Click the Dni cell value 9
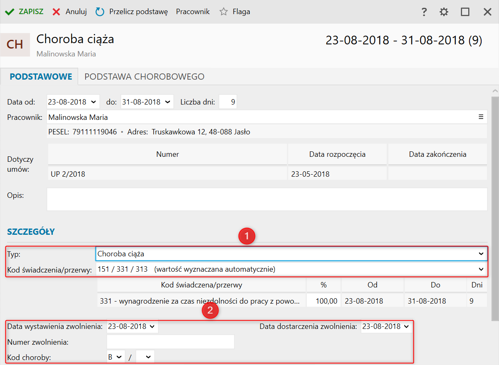 [477, 301]
